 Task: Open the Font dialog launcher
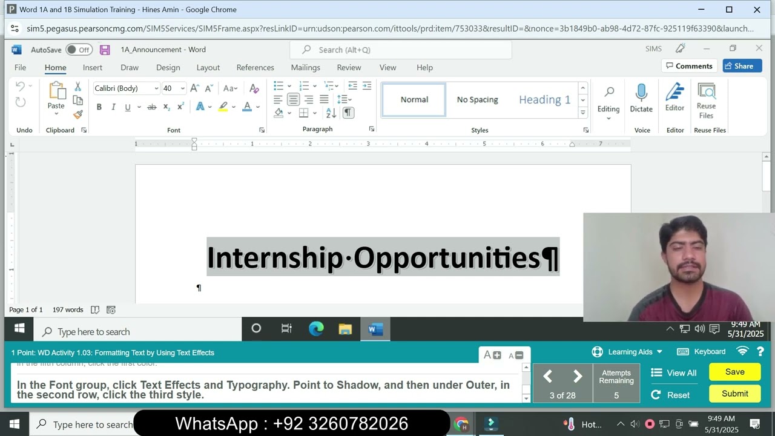(262, 130)
